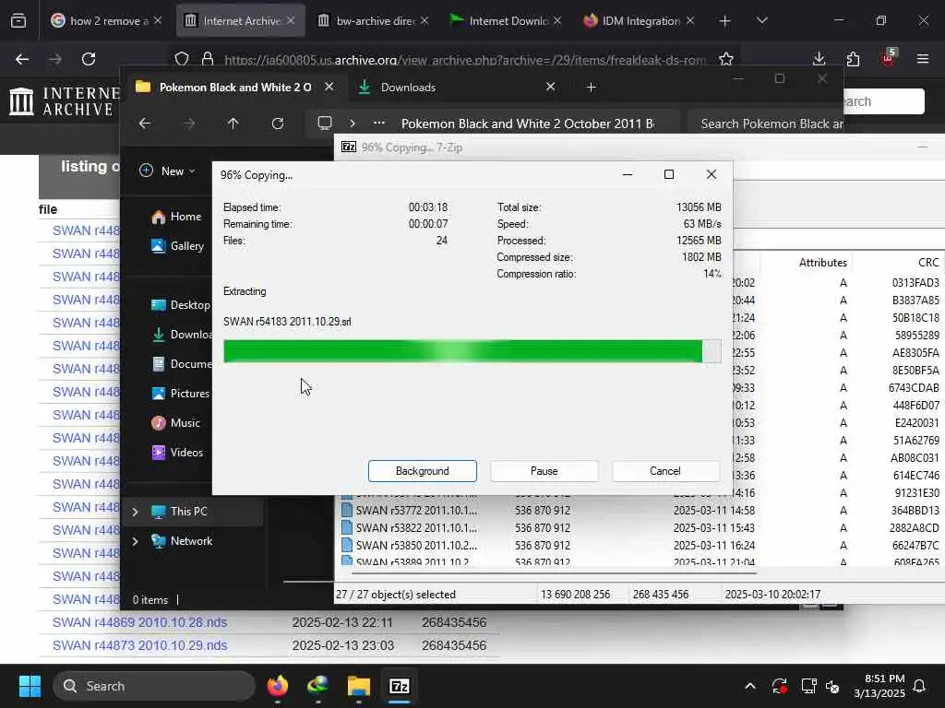Click the muted volume tray icon
This screenshot has height=708, width=945.
coord(832,686)
